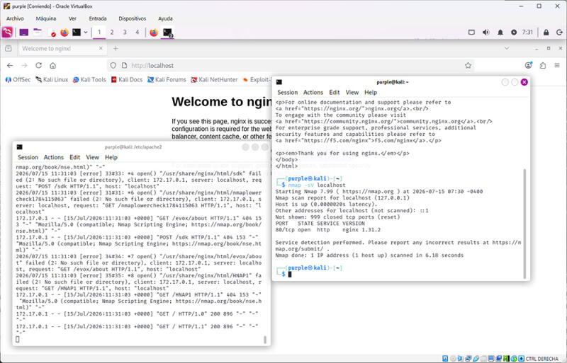Open Edit menu in /etc/apache2 terminal
Viewport: 567px width, 363px height.
(x=75, y=158)
